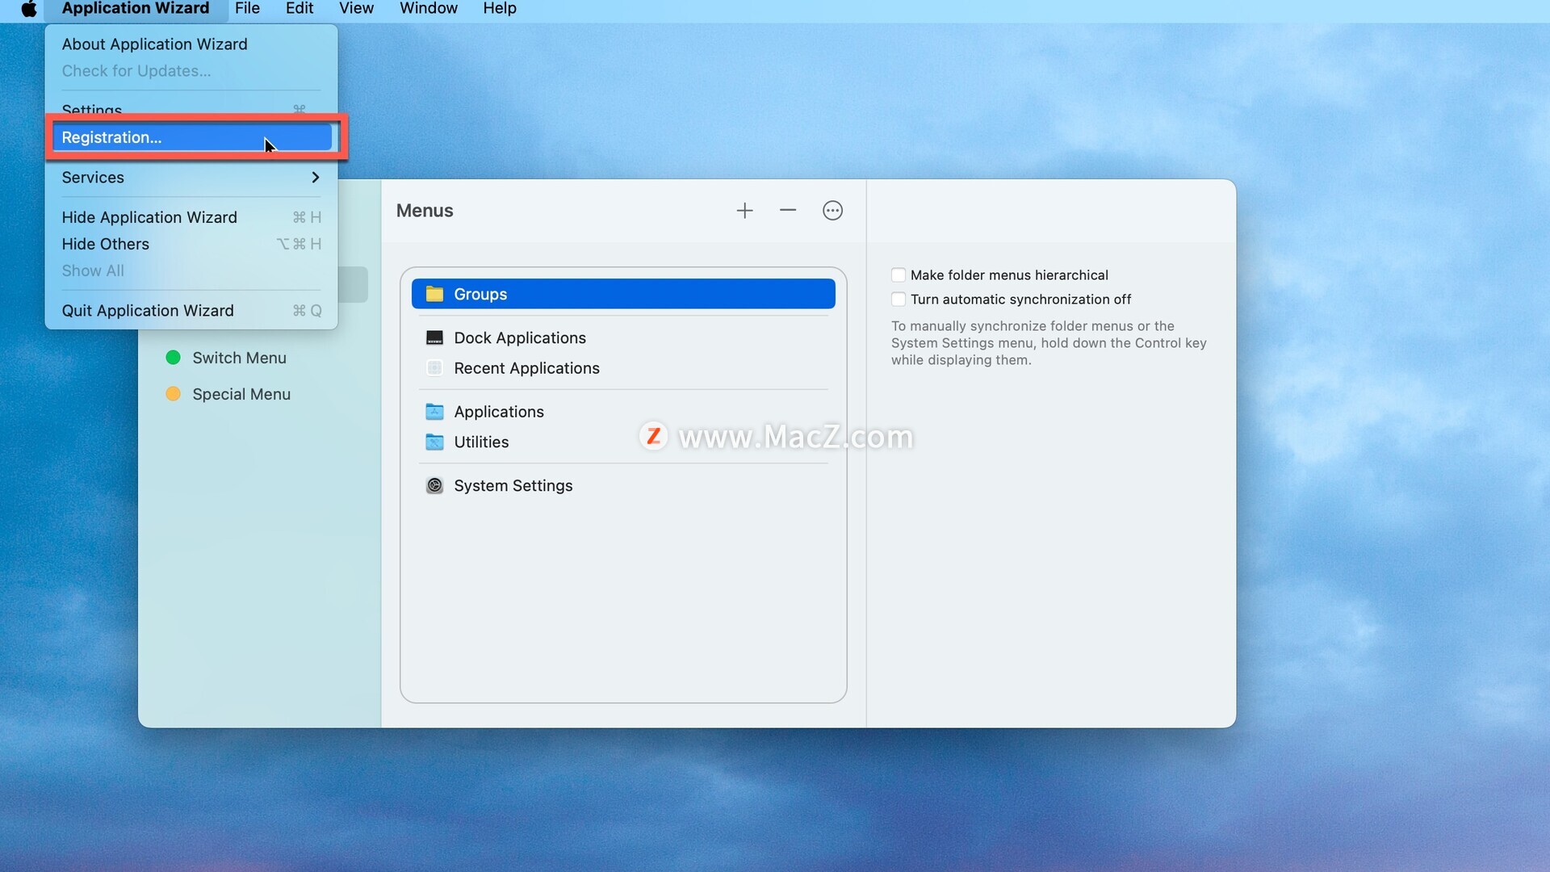Select Switch Menu in sidebar

click(239, 358)
